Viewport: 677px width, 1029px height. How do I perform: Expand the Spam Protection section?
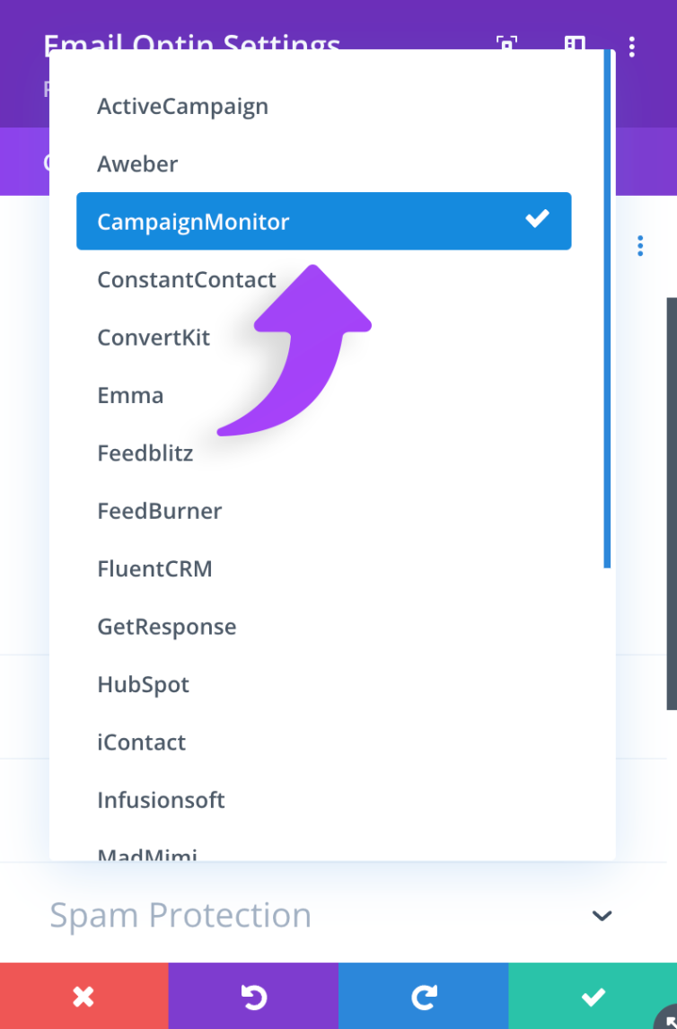[x=602, y=915]
